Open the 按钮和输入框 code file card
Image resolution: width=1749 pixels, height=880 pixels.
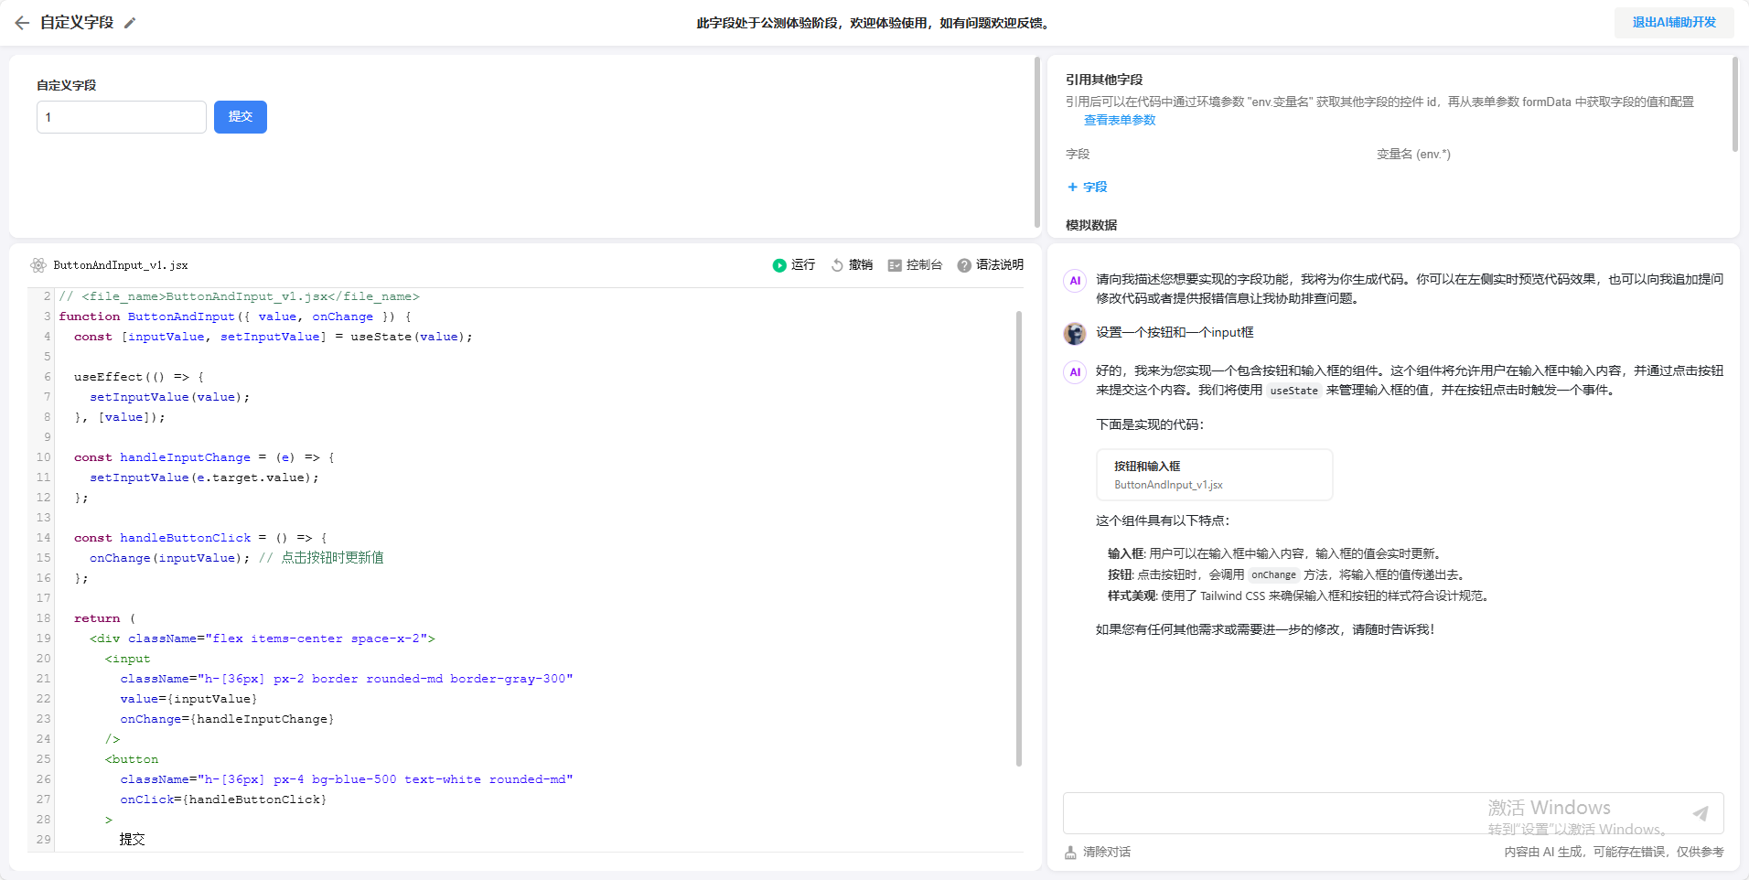coord(1213,475)
